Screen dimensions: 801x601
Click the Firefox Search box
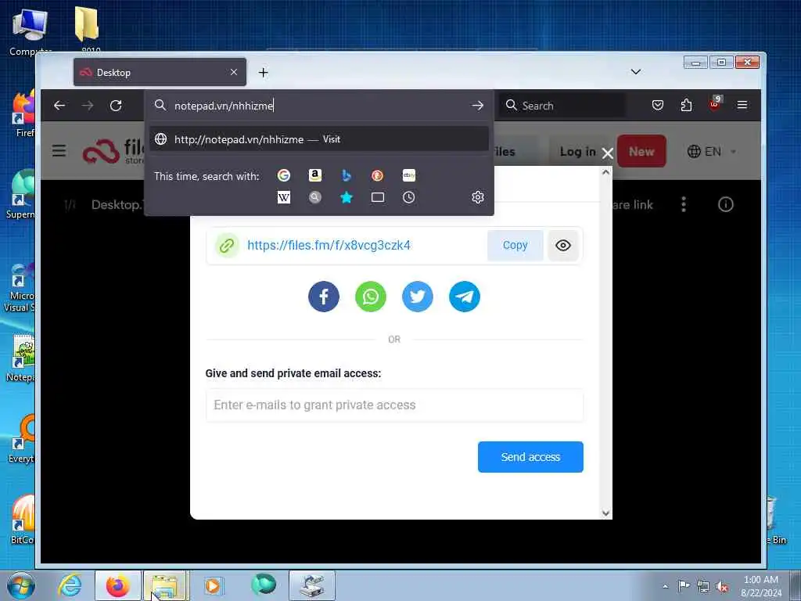tap(562, 106)
